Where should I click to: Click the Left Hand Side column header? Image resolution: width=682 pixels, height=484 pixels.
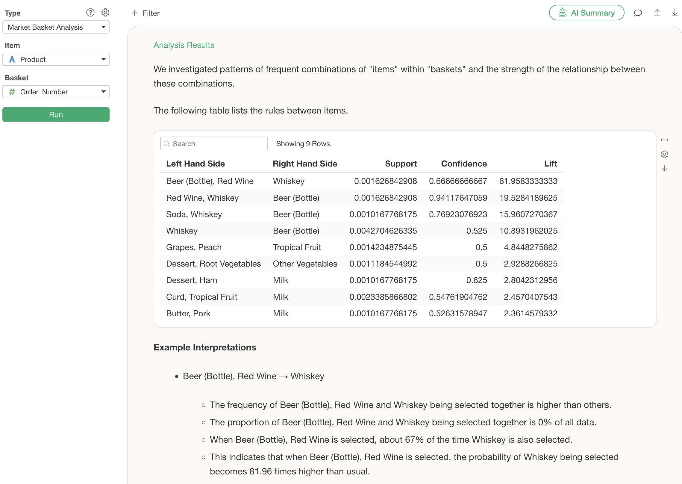(x=195, y=164)
